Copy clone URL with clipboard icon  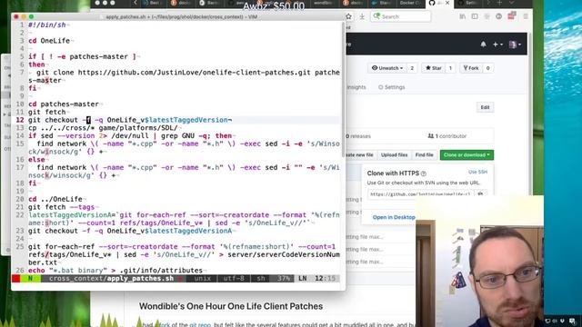[480, 193]
